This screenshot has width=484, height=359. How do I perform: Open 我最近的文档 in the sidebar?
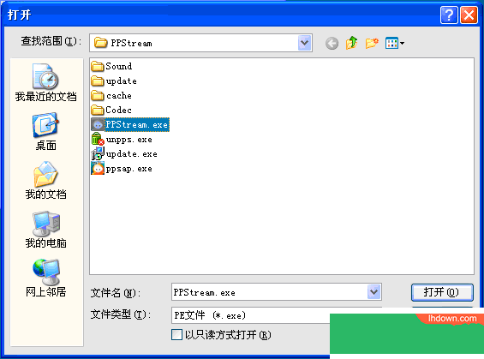(x=45, y=82)
